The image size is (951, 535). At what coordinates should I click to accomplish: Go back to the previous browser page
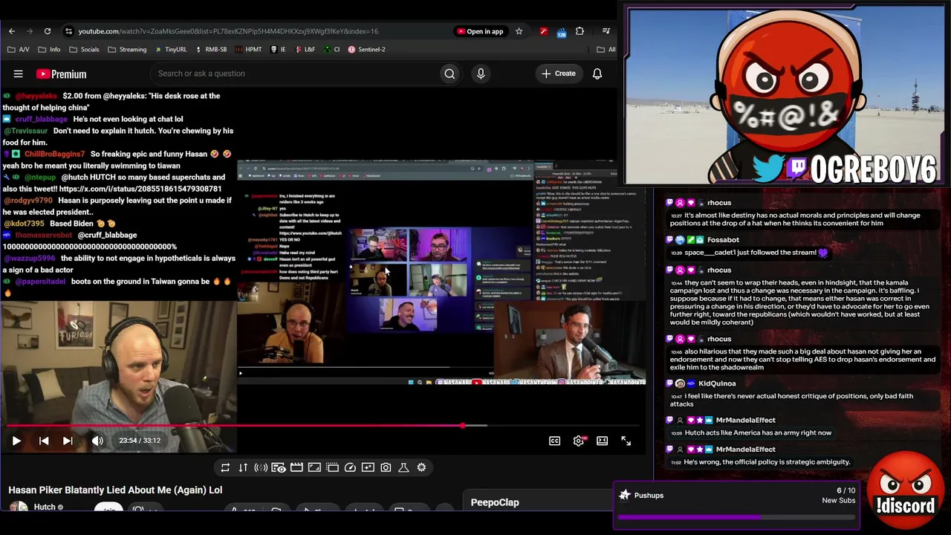tap(12, 31)
